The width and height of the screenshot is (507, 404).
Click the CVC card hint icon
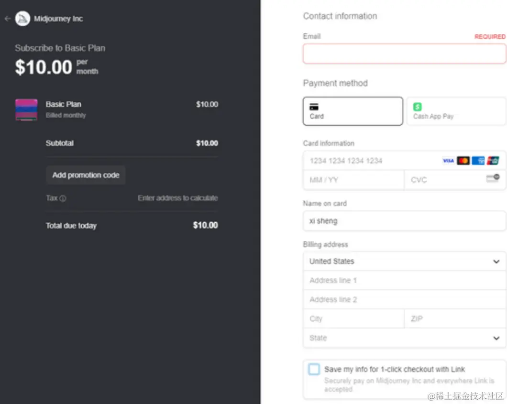493,179
